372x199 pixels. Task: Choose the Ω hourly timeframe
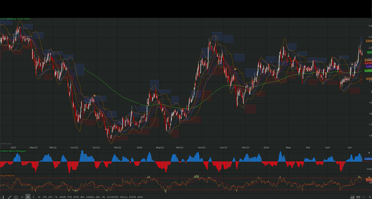pyautogui.click(x=22, y=197)
